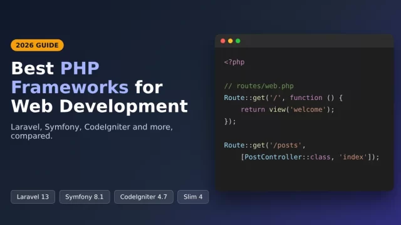Click the 'Web Development' heading line
Image resolution: width=401 pixels, height=225 pixels.
coord(99,106)
